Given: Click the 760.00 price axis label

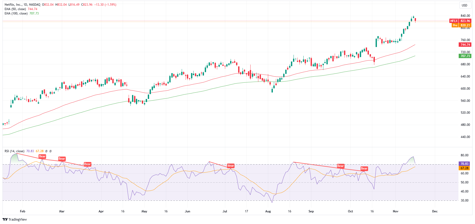Looking at the screenshot, I should coord(465,40).
